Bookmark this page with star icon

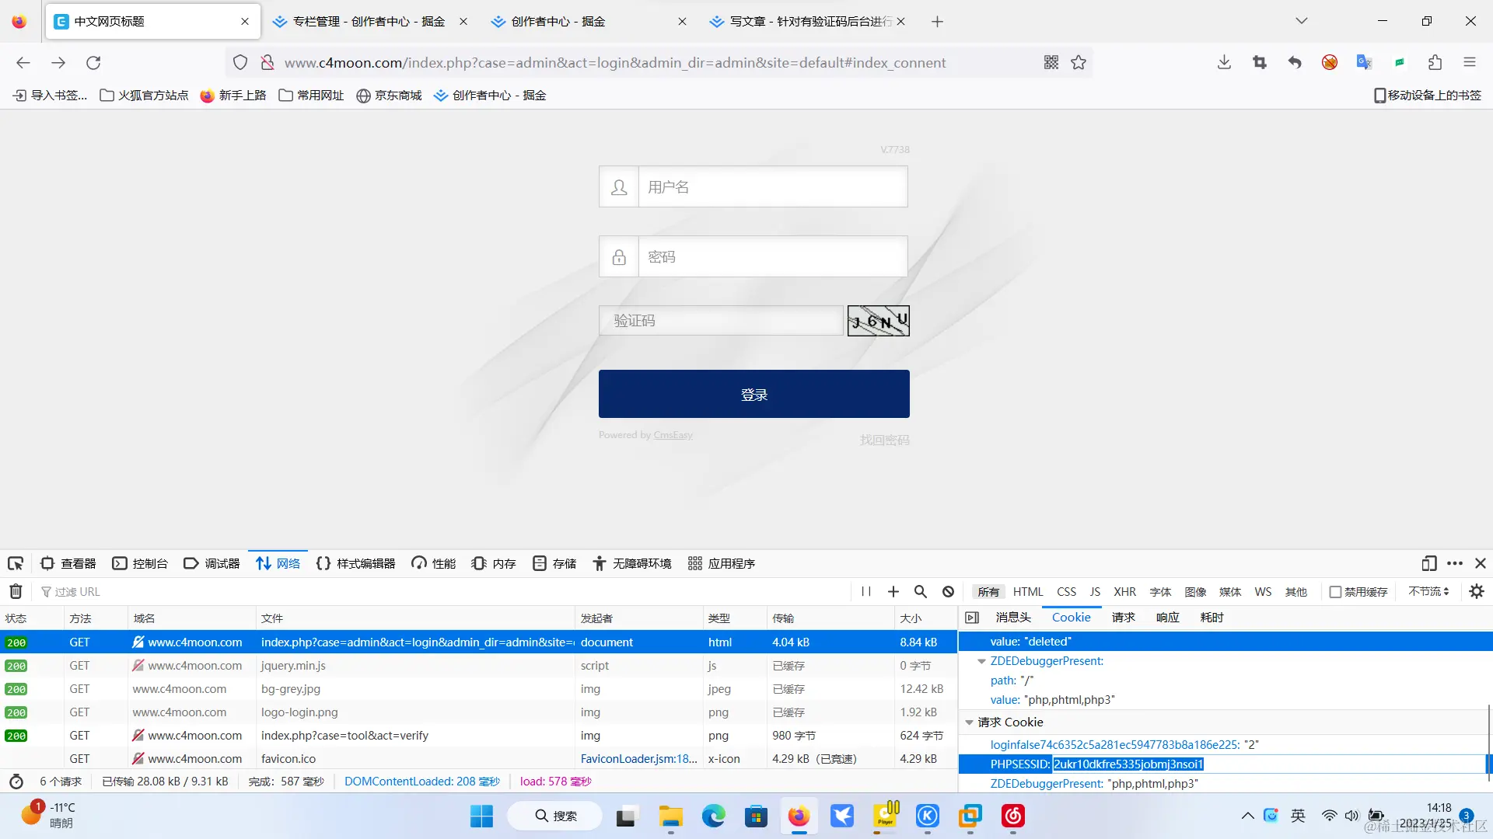1079,62
